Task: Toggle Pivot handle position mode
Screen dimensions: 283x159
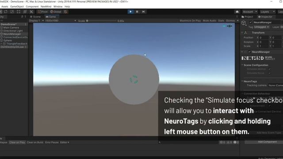Action: (42, 12)
